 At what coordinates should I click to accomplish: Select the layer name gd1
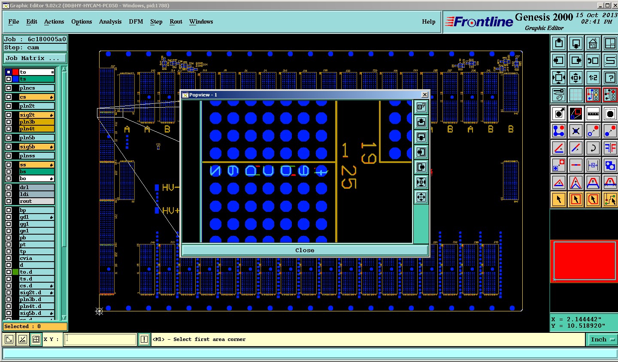coord(36,217)
